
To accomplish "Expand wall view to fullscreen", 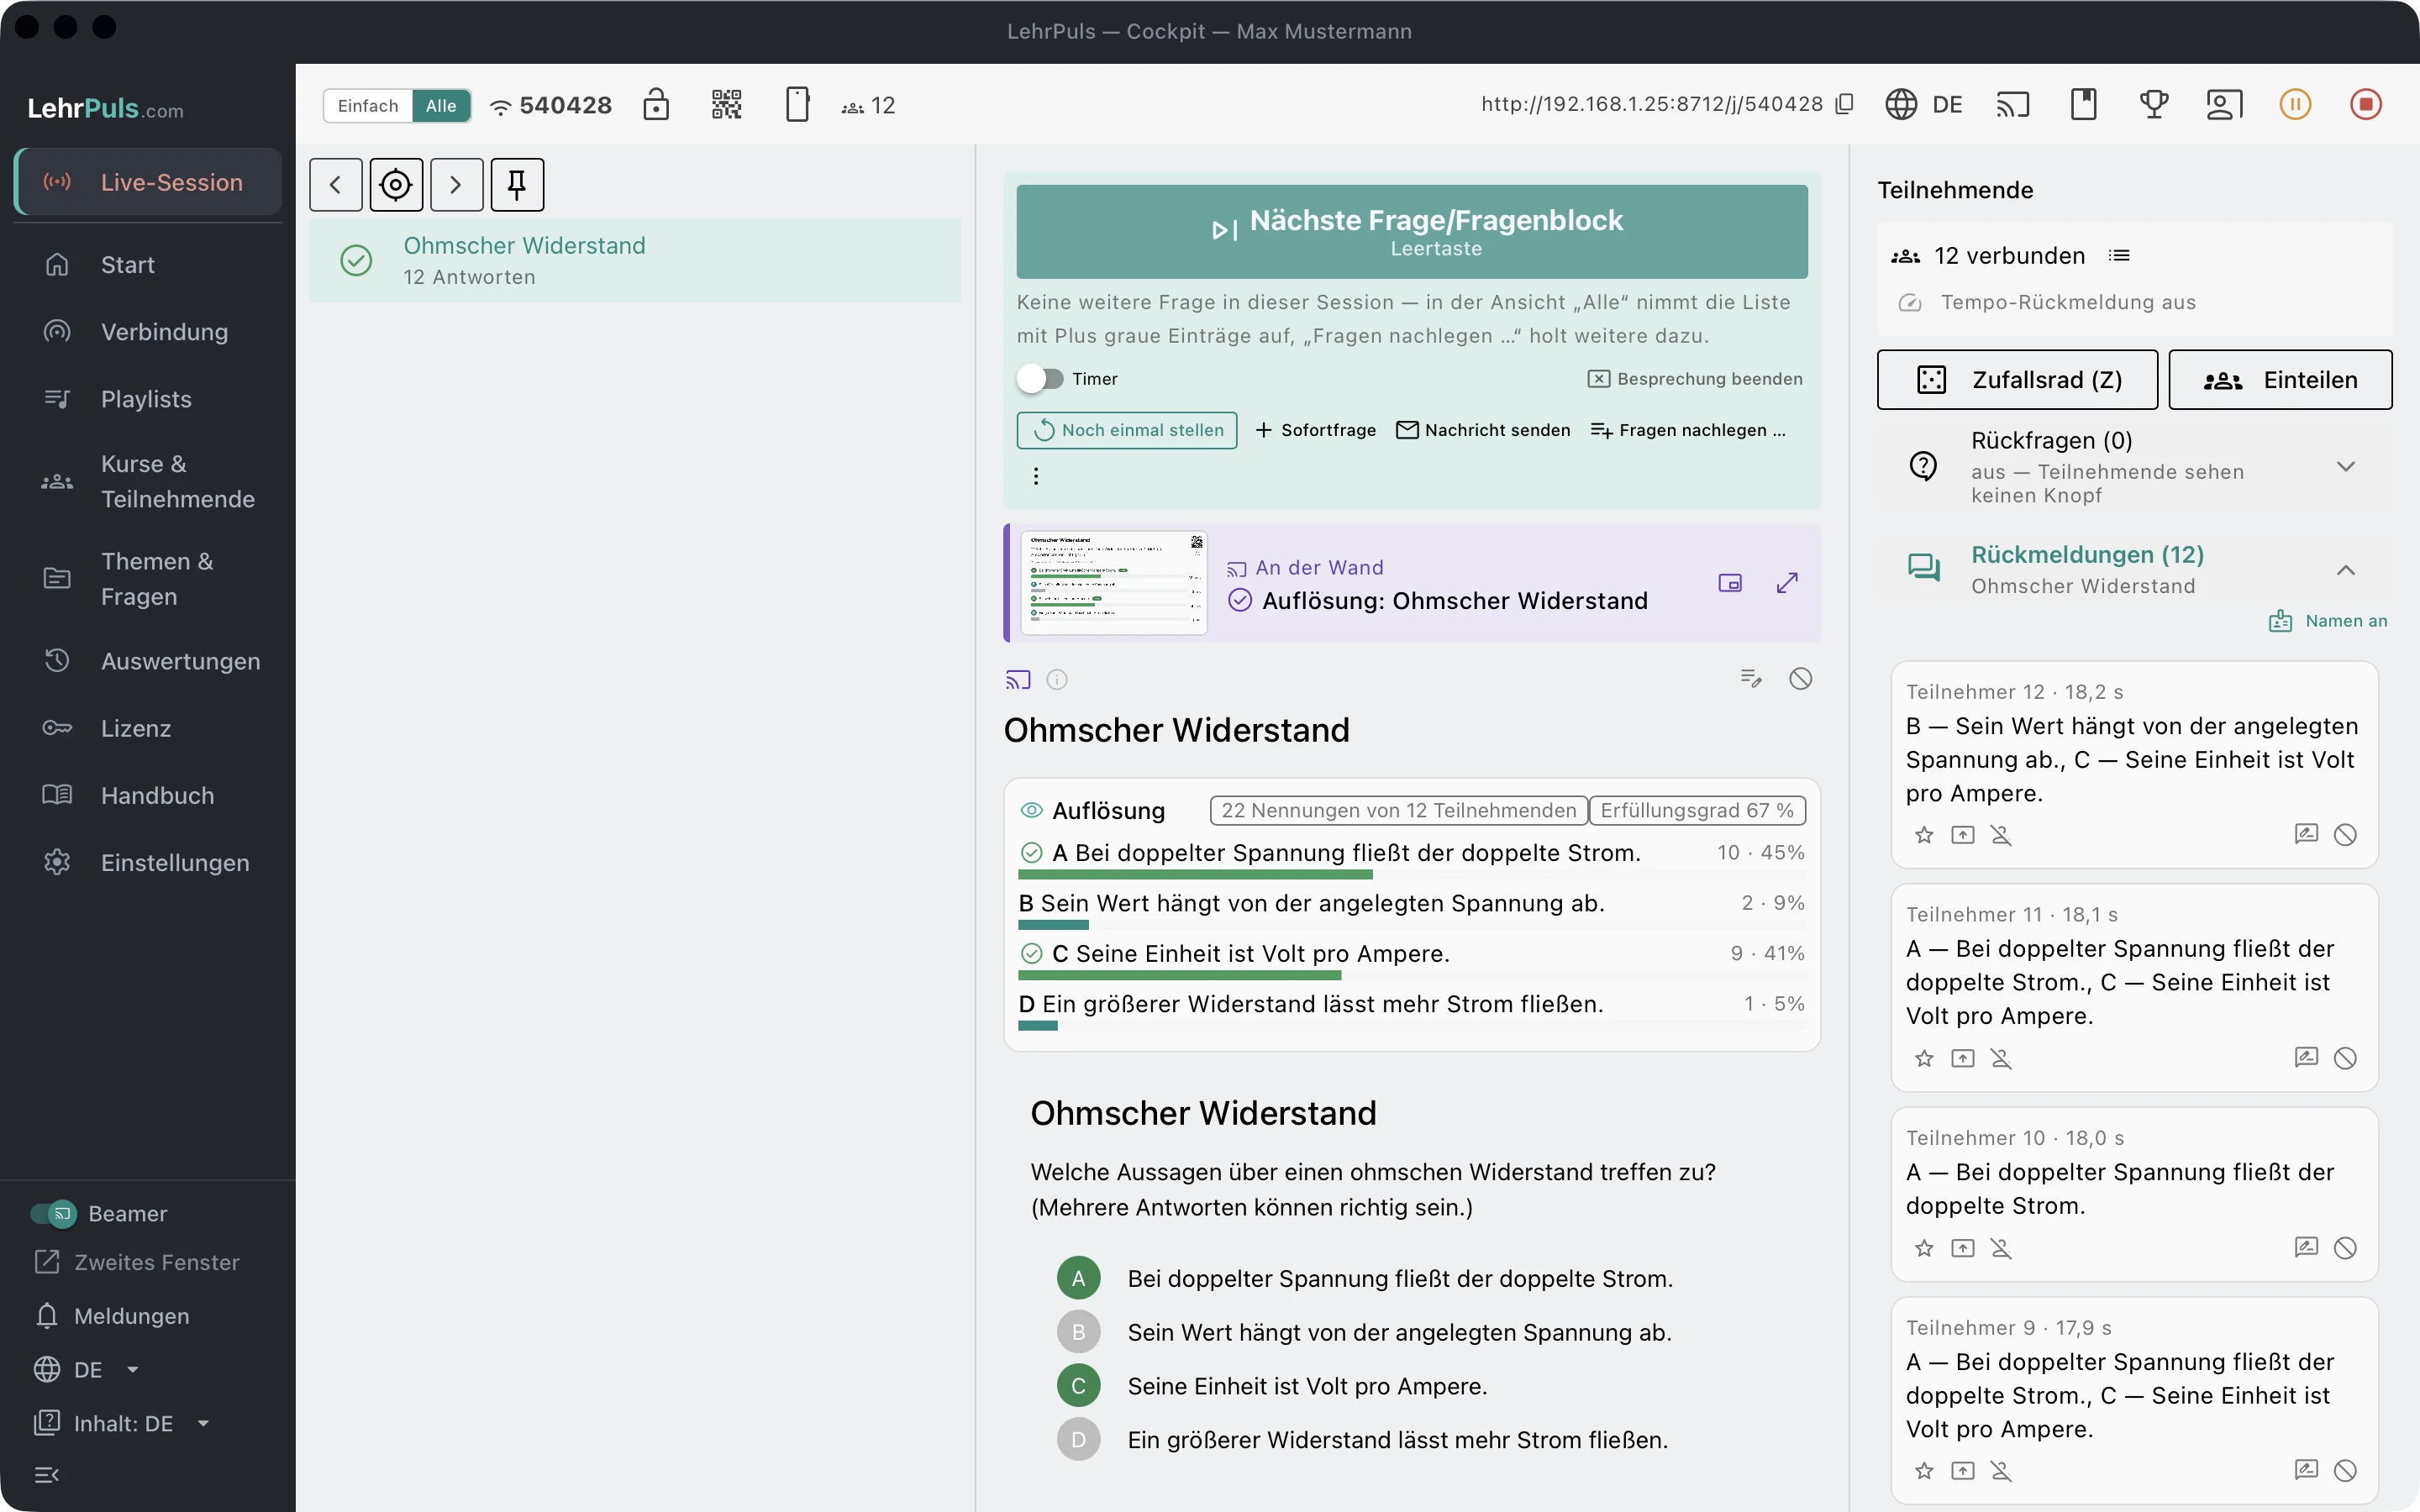I will click(1788, 583).
